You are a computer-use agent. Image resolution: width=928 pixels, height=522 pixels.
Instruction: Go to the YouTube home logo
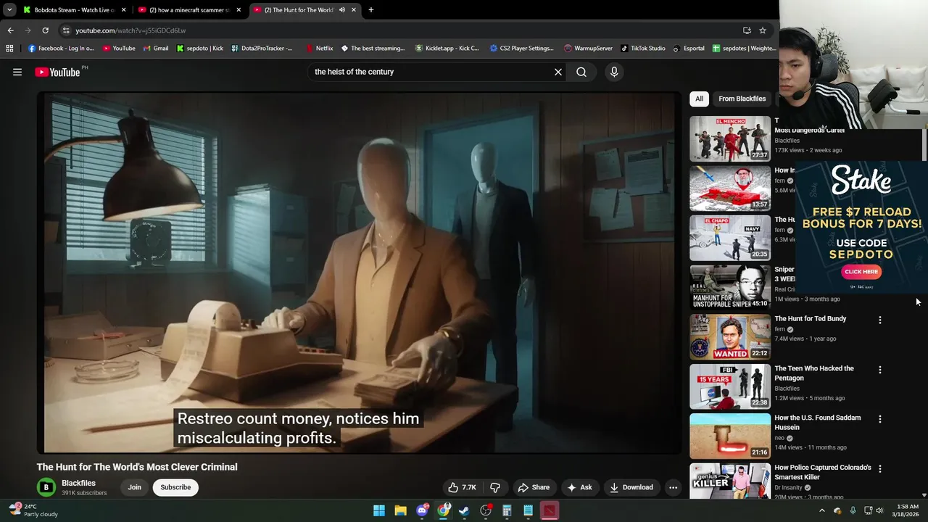[x=57, y=72]
